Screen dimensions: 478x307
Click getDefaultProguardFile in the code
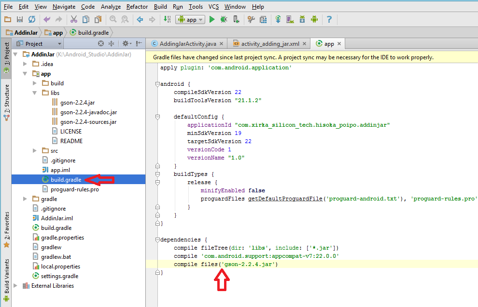[285, 199]
